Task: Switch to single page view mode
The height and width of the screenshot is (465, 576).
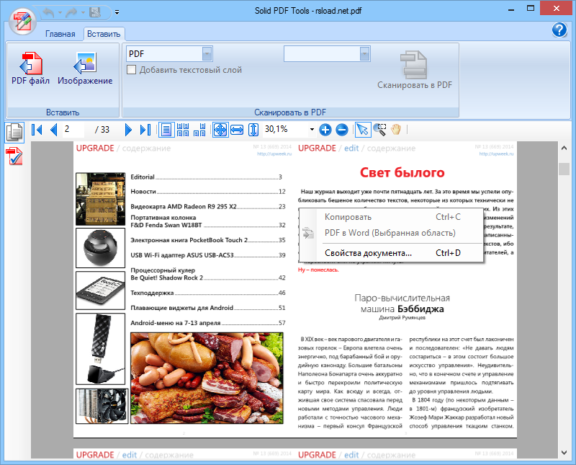Action: coord(166,130)
